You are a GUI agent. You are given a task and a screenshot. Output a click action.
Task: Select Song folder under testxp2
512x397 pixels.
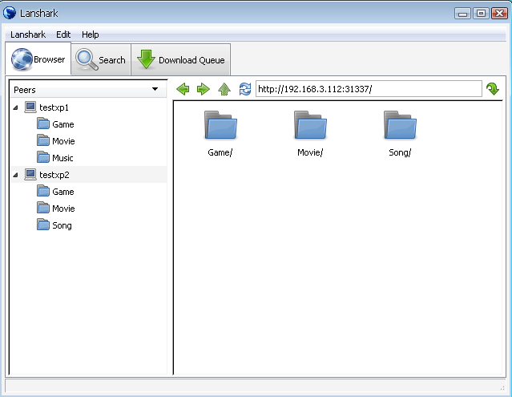coord(61,225)
